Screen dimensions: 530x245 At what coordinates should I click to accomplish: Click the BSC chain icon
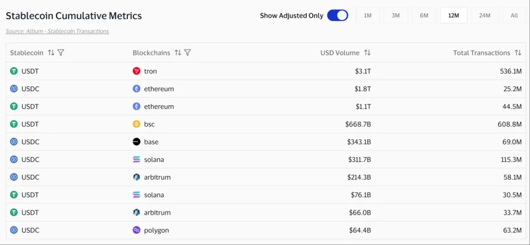(136, 124)
